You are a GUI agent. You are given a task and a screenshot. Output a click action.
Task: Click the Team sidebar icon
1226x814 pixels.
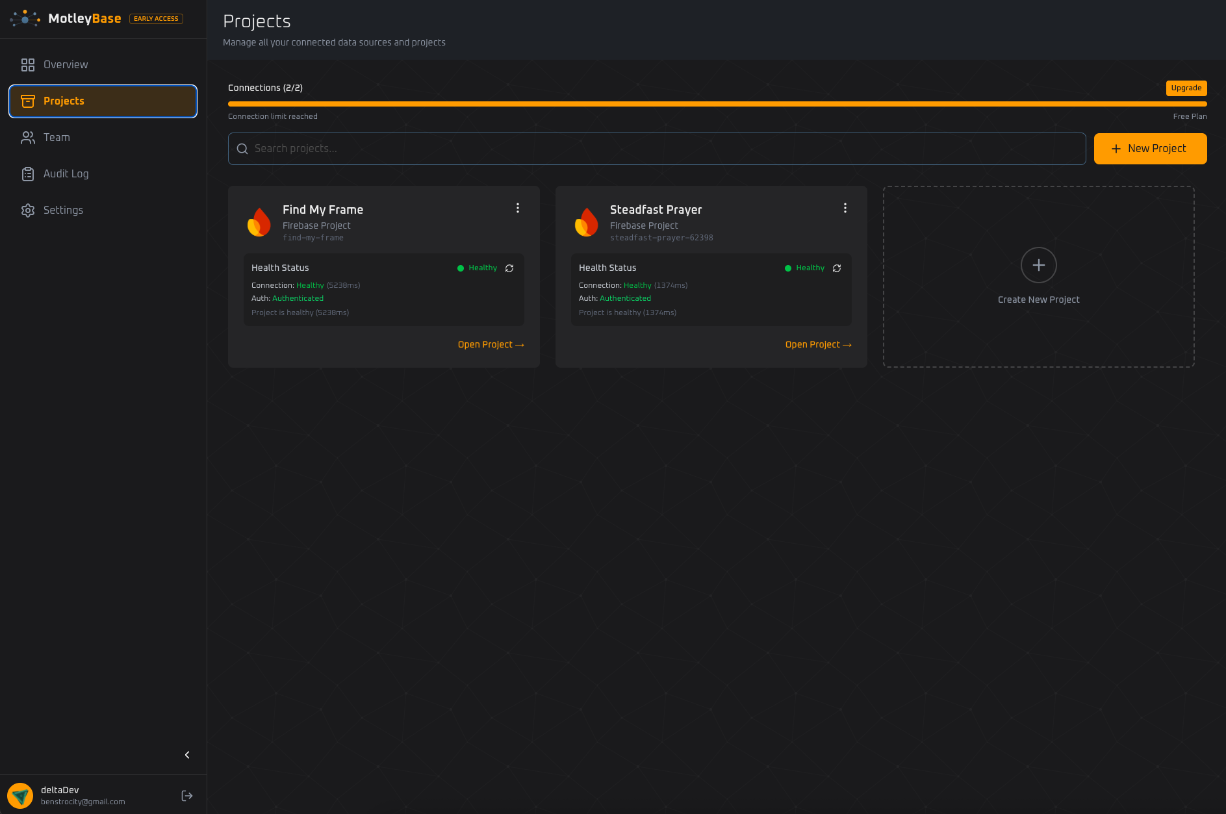pos(28,137)
